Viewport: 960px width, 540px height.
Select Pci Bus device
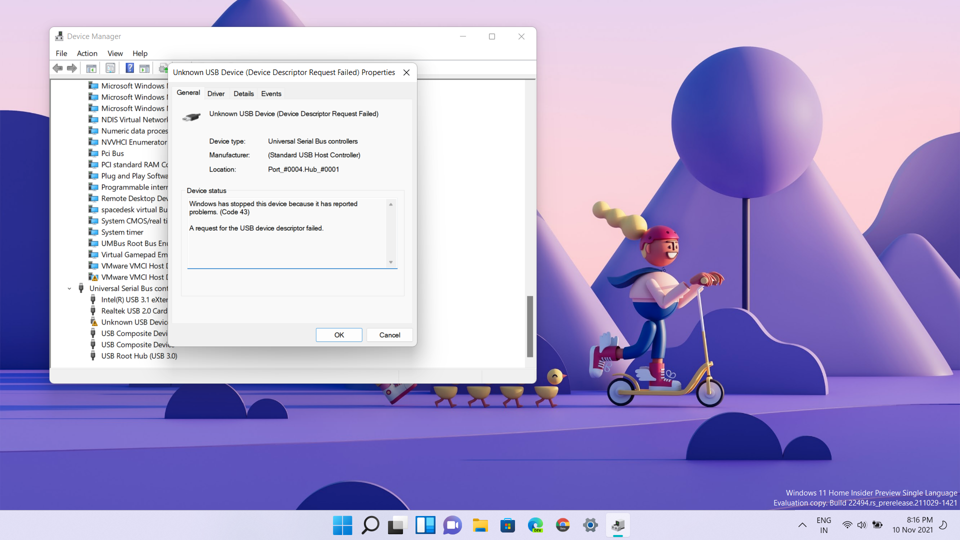click(106, 153)
